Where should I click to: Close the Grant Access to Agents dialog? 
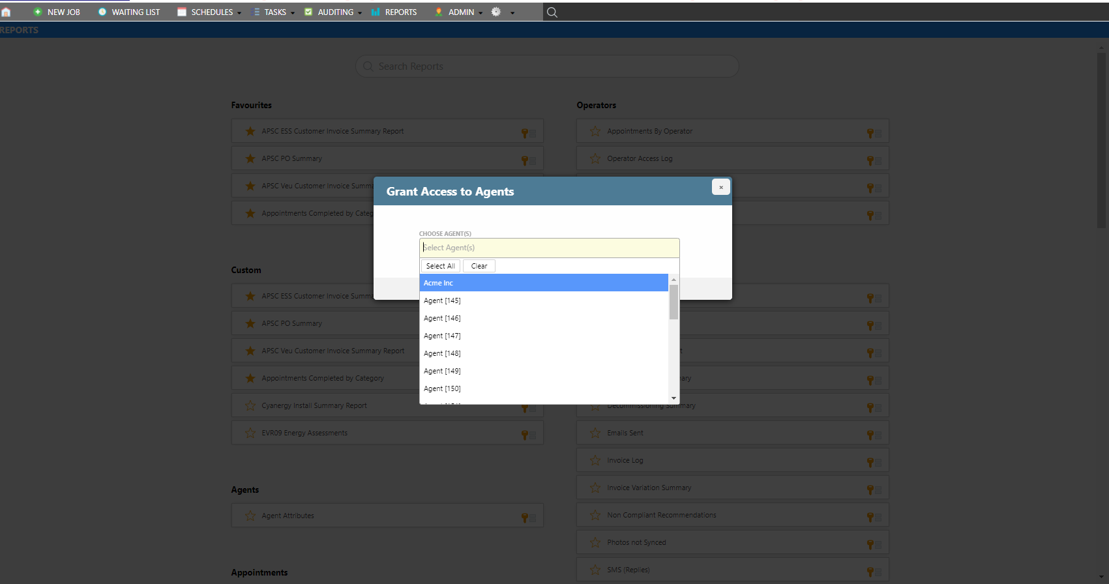coord(720,187)
